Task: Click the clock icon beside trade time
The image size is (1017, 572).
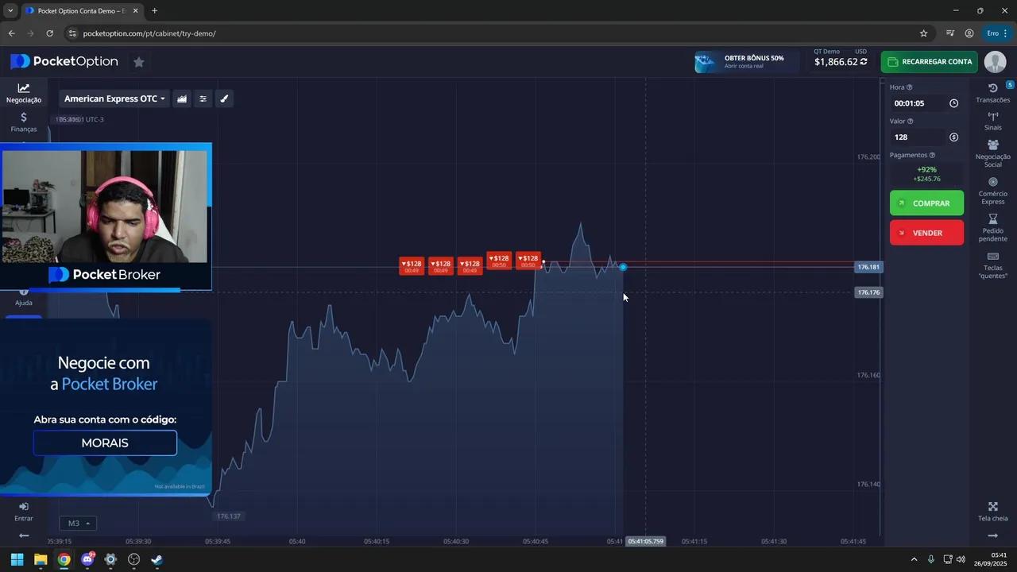Action: tap(953, 103)
